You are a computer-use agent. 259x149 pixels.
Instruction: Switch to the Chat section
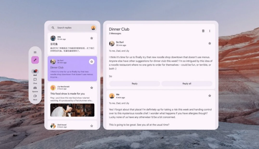pos(35,80)
